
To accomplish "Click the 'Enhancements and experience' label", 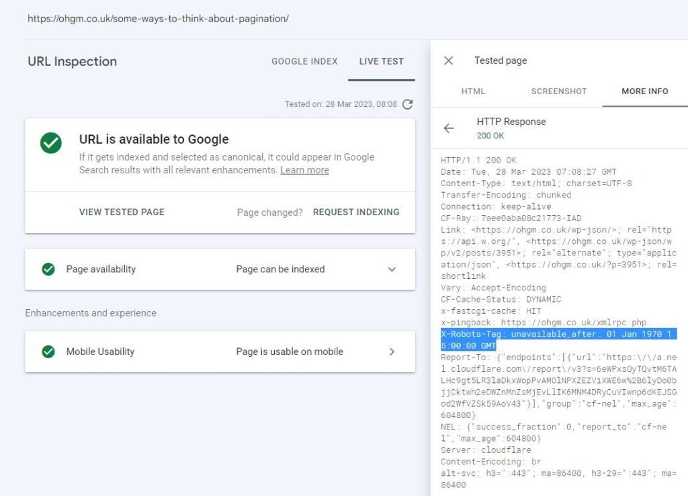I will click(x=91, y=313).
